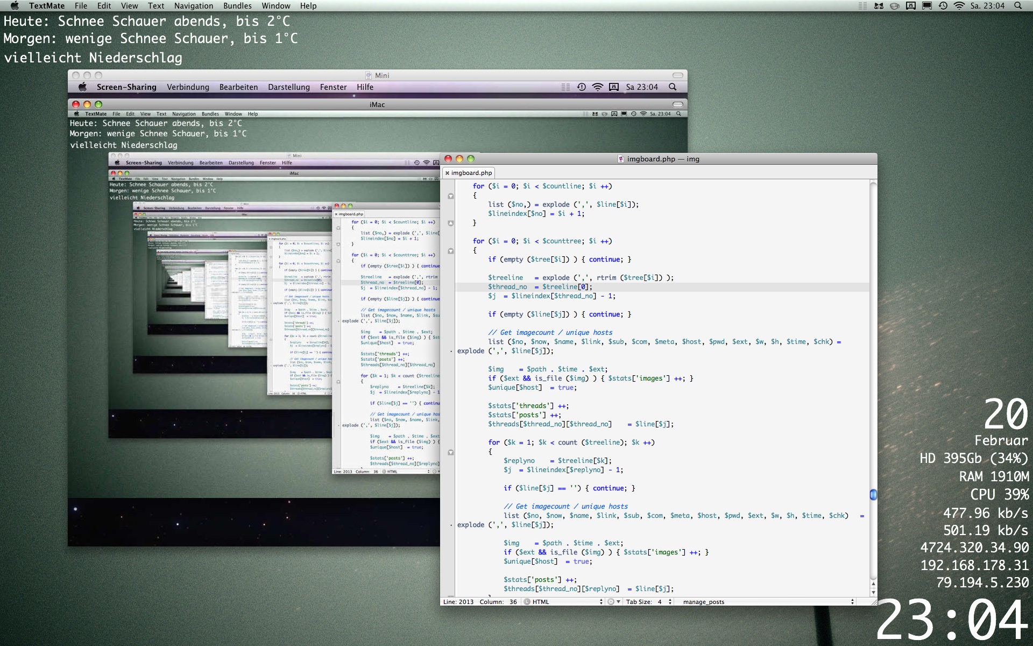Image resolution: width=1033 pixels, height=646 pixels.
Task: Toggle fold marker at streeline for loop
Action: 451,452
